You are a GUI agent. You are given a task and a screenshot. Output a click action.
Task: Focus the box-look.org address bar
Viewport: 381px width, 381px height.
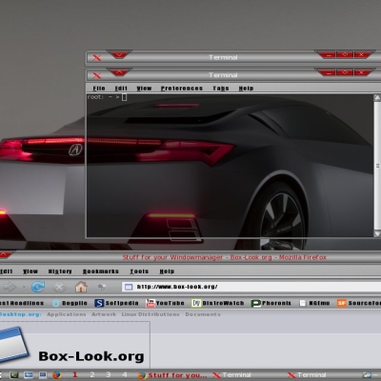tap(251, 287)
